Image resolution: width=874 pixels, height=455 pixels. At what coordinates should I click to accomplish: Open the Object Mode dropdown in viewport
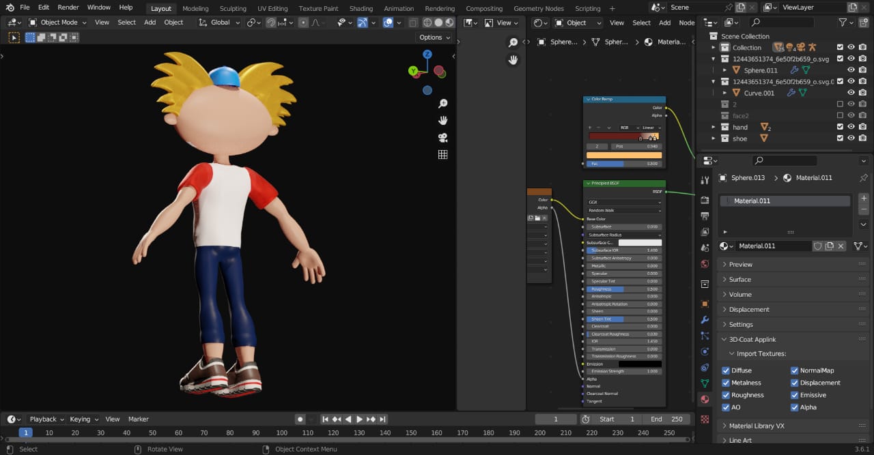[59, 23]
